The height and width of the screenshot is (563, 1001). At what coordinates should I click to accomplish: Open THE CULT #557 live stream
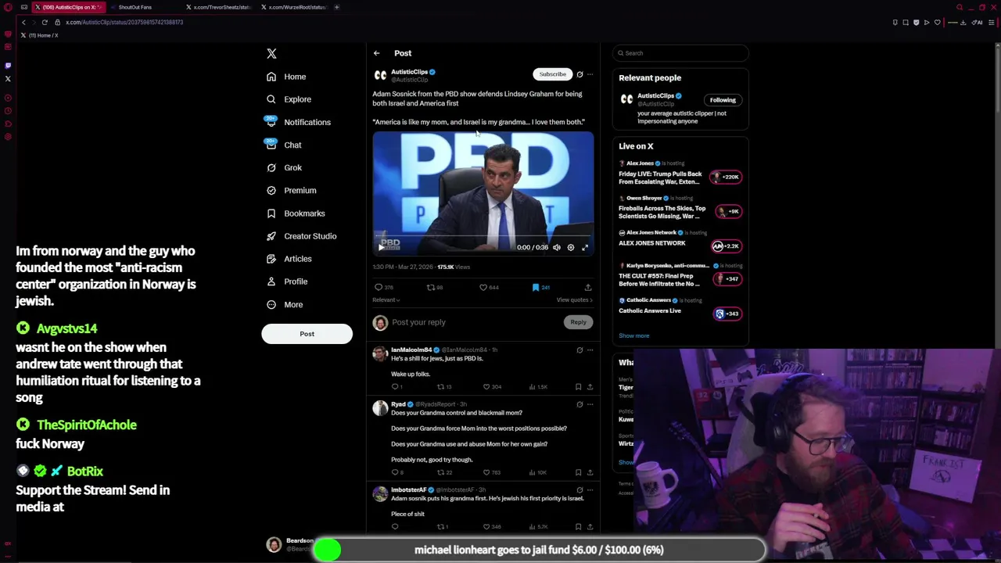680,276
